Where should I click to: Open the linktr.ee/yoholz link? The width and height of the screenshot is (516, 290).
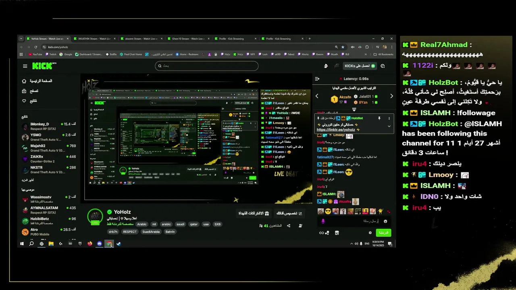[x=336, y=130]
